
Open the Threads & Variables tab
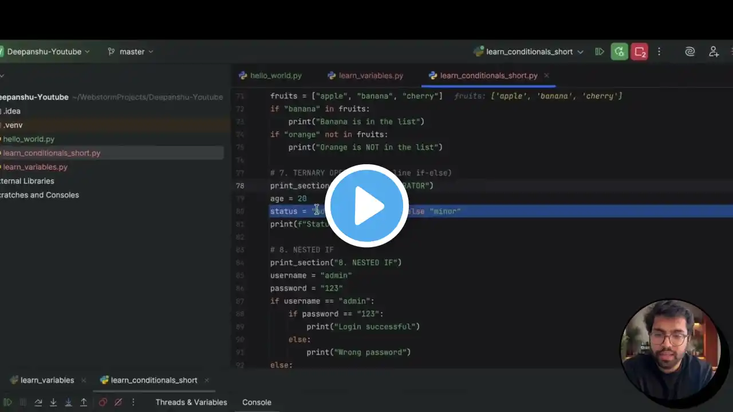pyautogui.click(x=191, y=402)
